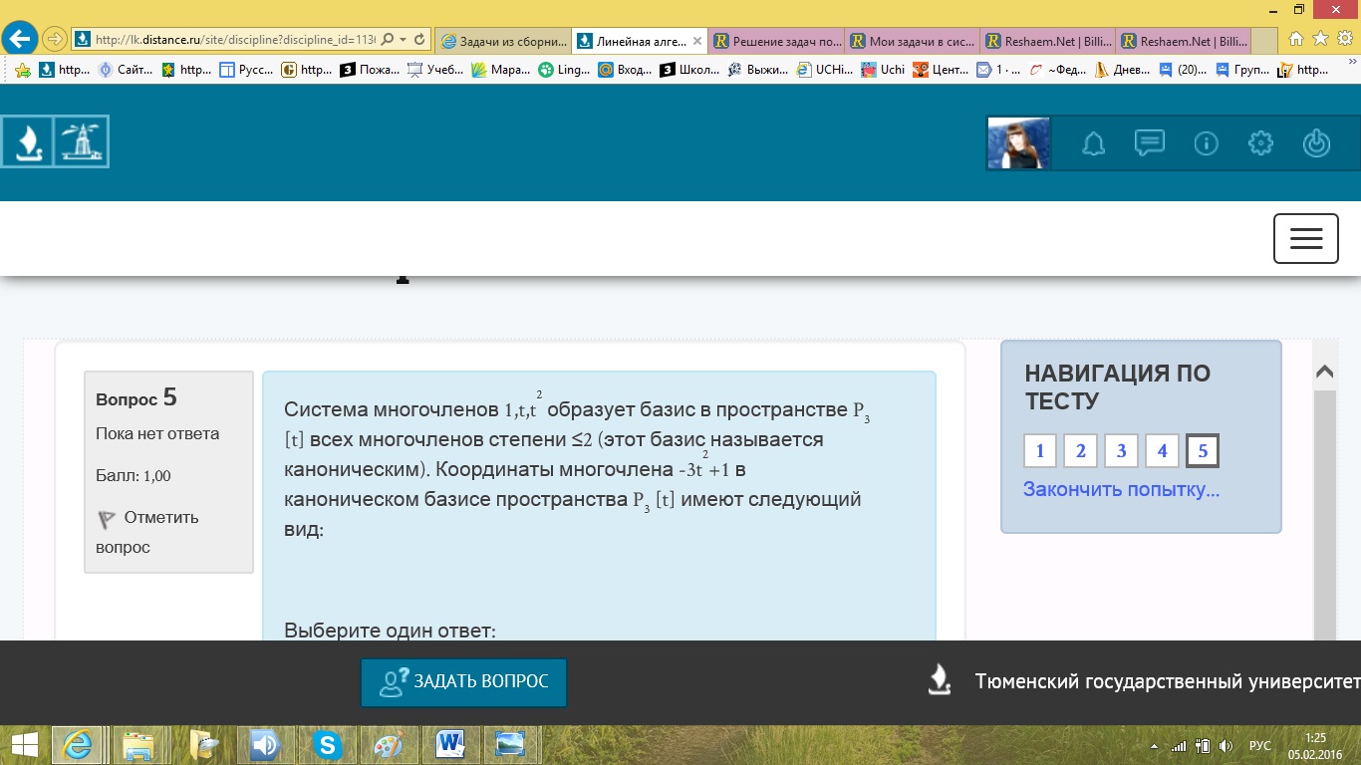The width and height of the screenshot is (1361, 765).
Task: Open the hamburger menu button
Action: [1305, 238]
